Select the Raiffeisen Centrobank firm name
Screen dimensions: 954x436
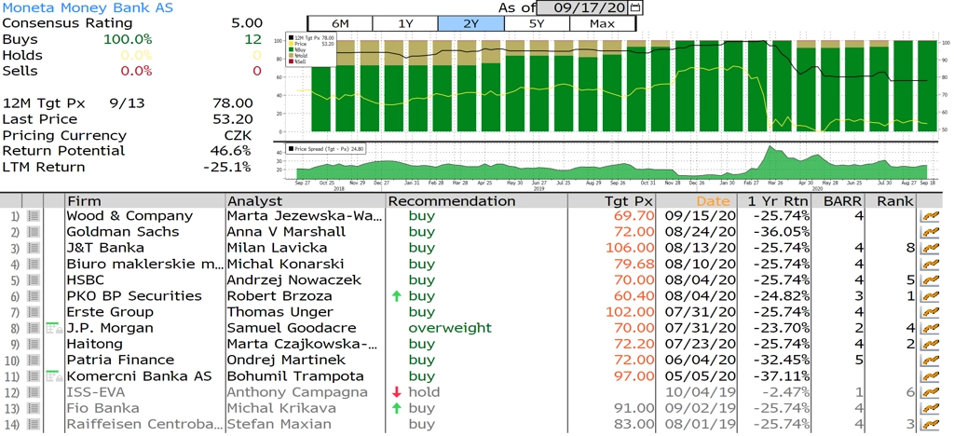144,424
